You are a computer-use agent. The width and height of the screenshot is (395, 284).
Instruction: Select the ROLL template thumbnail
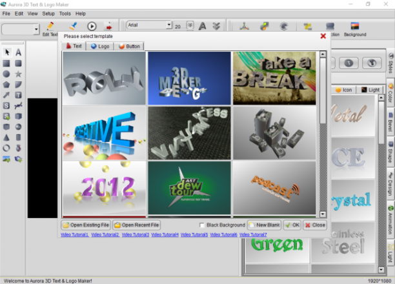coord(105,78)
